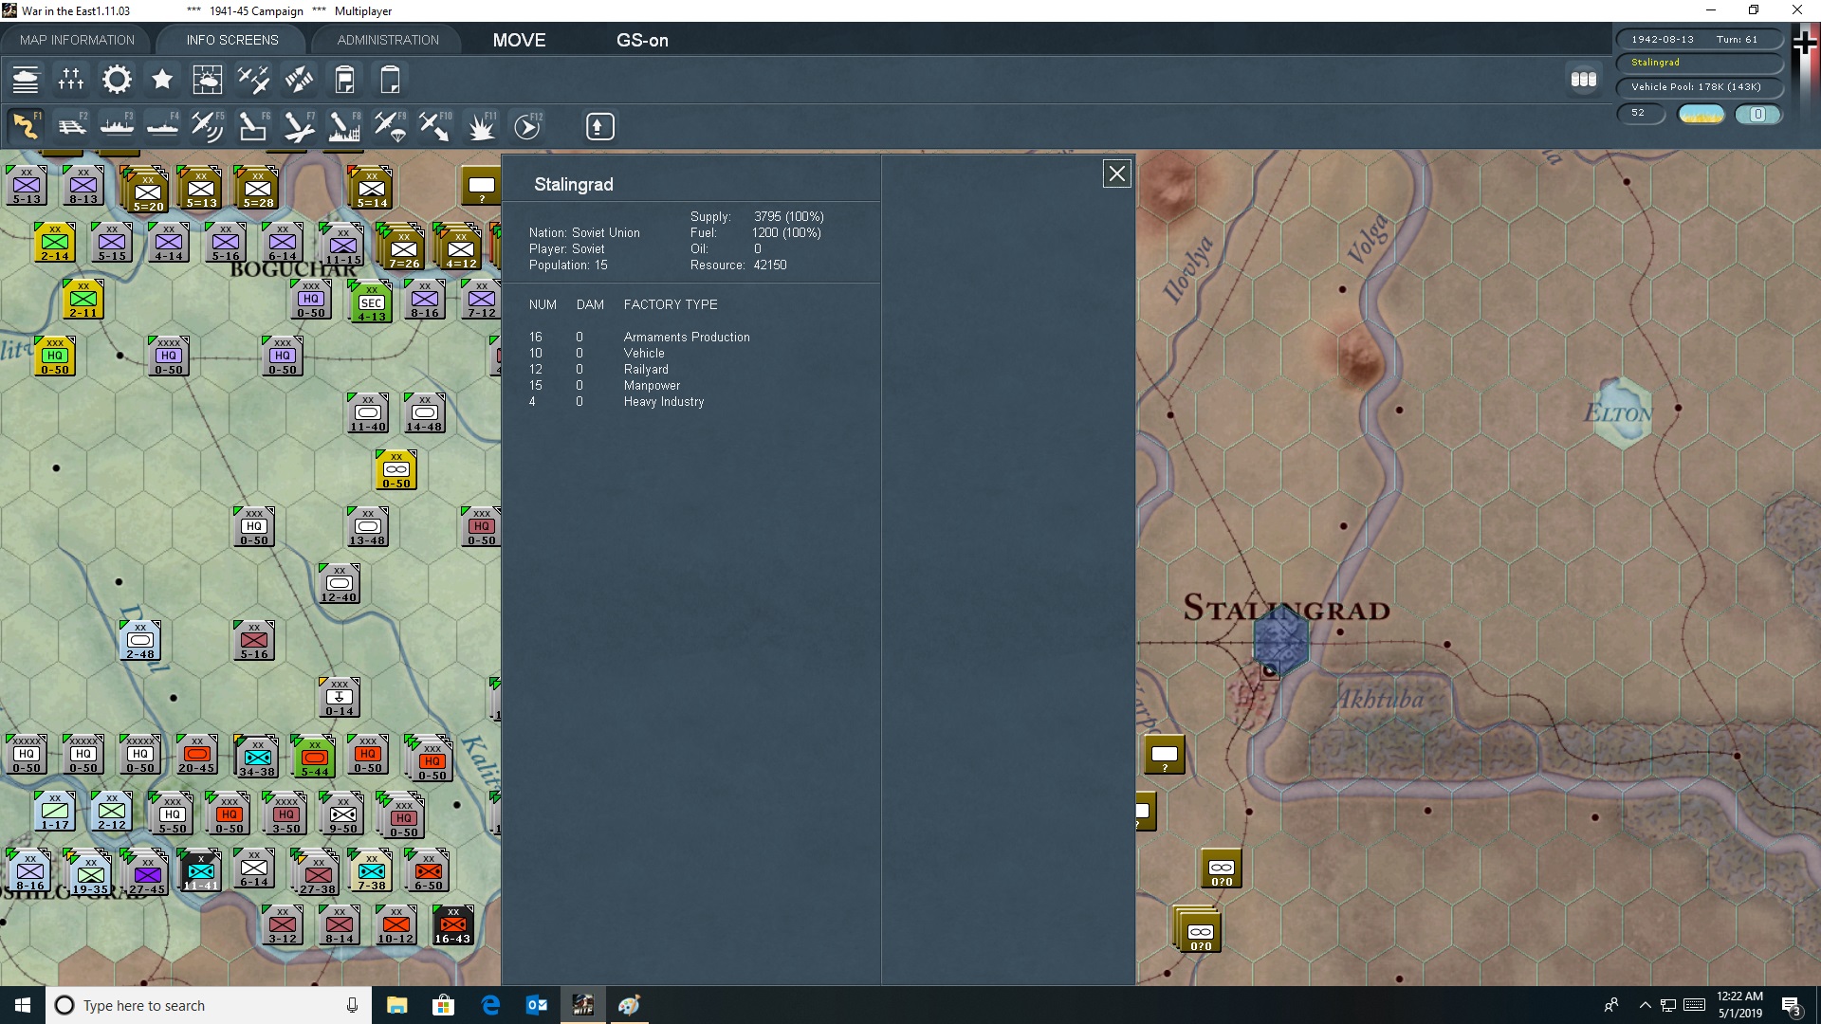Select the black 16-43 unit counter
The width and height of the screenshot is (1821, 1024).
452,925
